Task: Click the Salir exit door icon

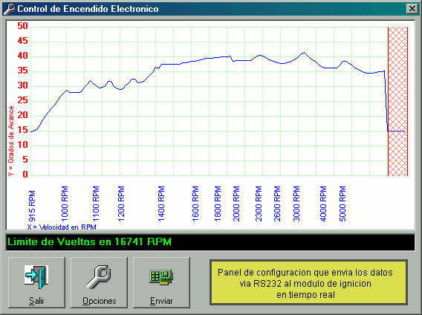Action: point(36,277)
